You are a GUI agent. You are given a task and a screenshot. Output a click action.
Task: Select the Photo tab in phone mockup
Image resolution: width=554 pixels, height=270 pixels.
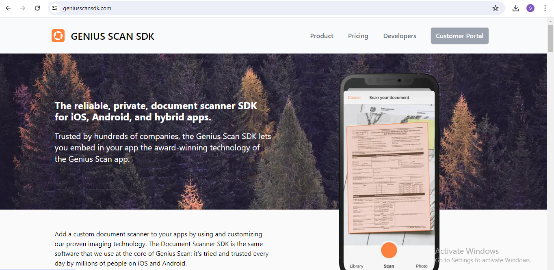[x=422, y=266]
